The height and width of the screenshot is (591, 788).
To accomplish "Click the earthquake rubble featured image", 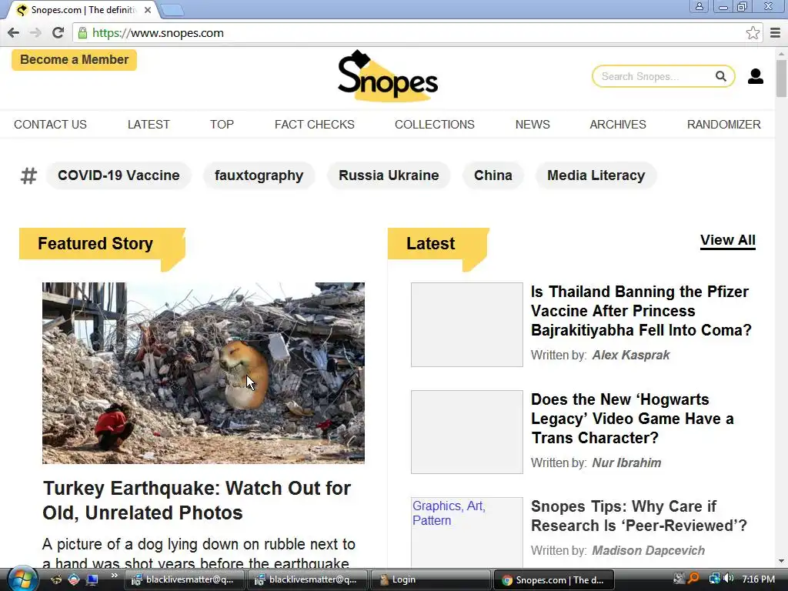I will tap(203, 373).
